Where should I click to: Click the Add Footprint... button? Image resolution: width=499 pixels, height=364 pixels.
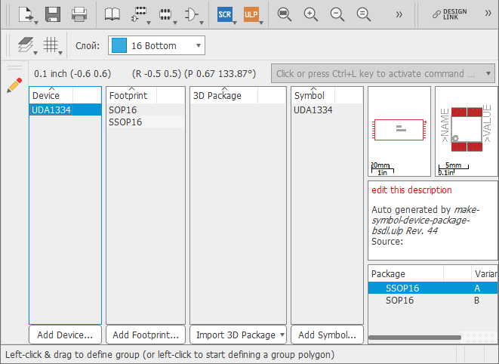click(x=146, y=335)
